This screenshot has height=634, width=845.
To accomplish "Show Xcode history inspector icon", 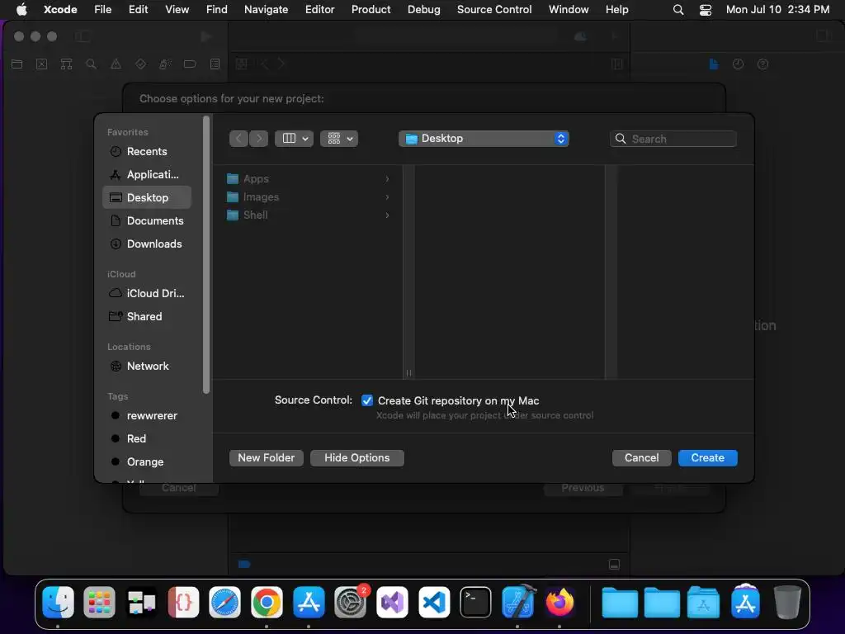I will point(738,64).
